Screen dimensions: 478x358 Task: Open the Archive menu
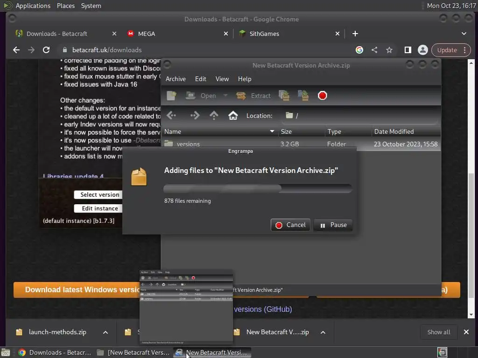coord(176,79)
